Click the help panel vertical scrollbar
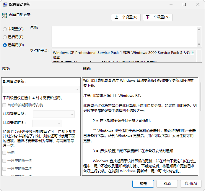Viewport: 205px width, 191px height. [x=201, y=97]
